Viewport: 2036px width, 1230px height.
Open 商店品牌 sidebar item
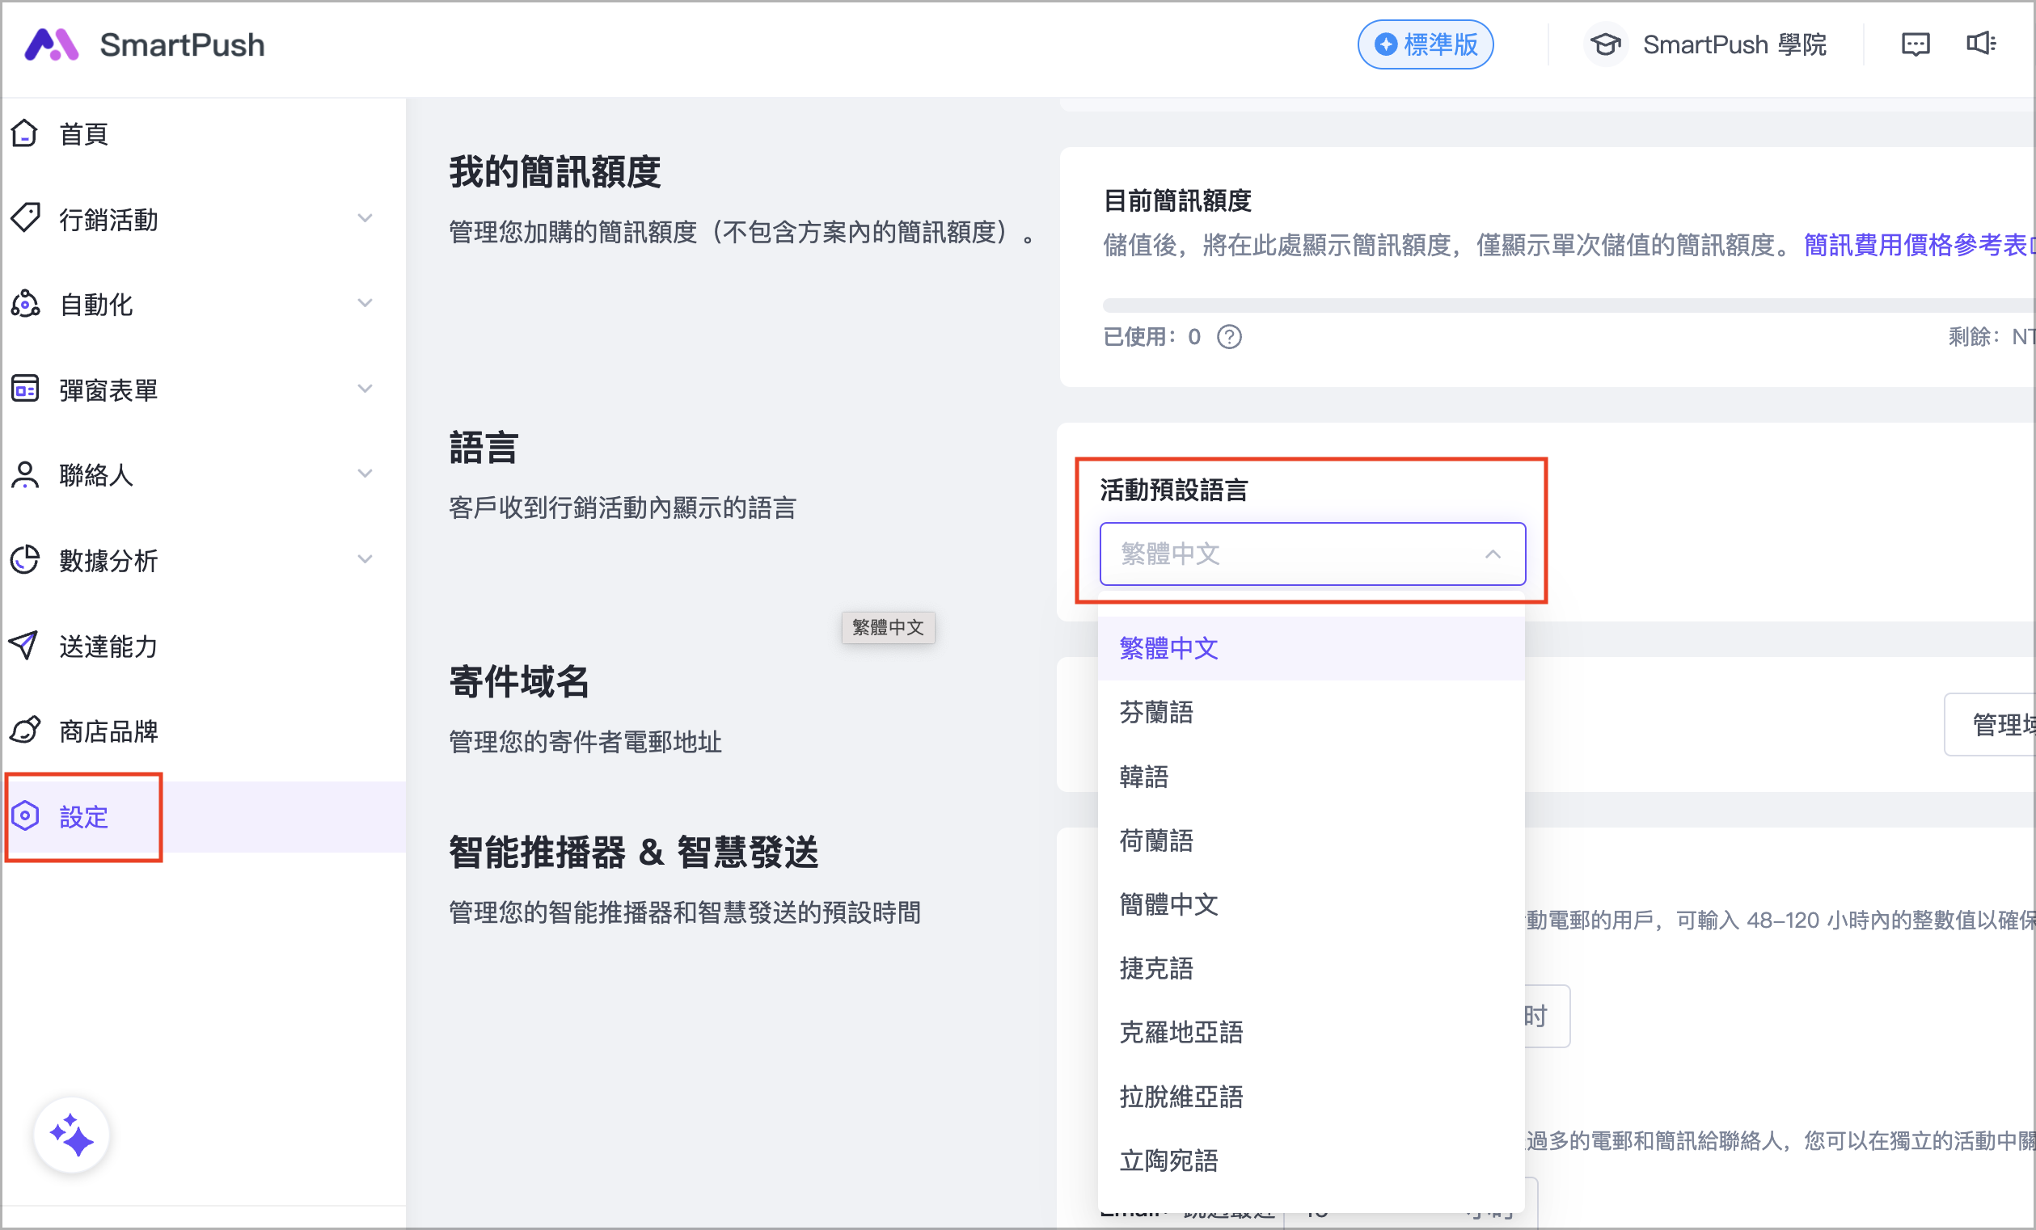[x=203, y=731]
